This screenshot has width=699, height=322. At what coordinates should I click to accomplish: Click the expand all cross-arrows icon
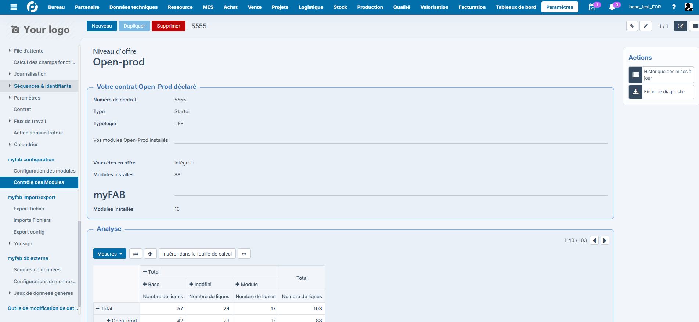[150, 254]
